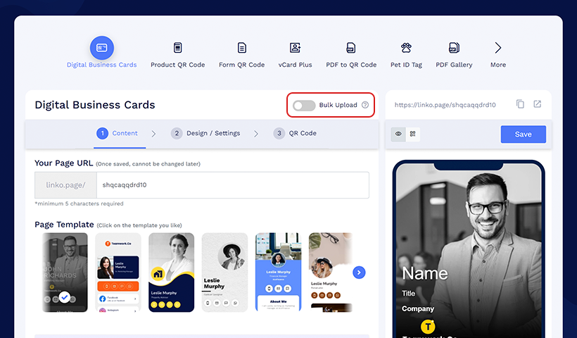Show next page templates arrow
577x338 pixels.
[359, 273]
